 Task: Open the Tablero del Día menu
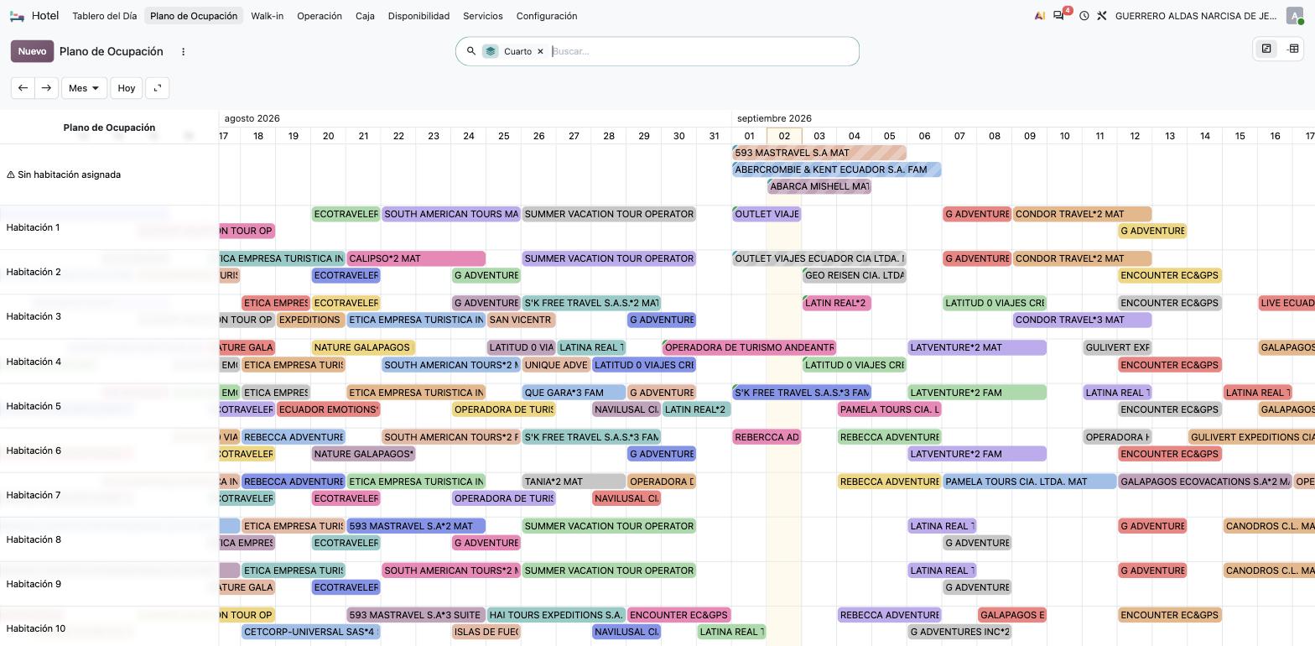tap(105, 16)
